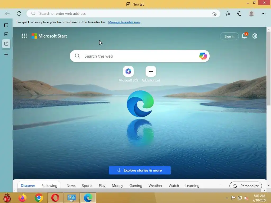Open Settings and more three-dots menu
271x203 pixels.
pos(263,13)
